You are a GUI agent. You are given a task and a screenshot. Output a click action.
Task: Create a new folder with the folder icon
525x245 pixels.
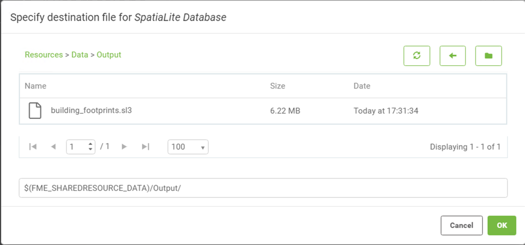click(x=488, y=56)
